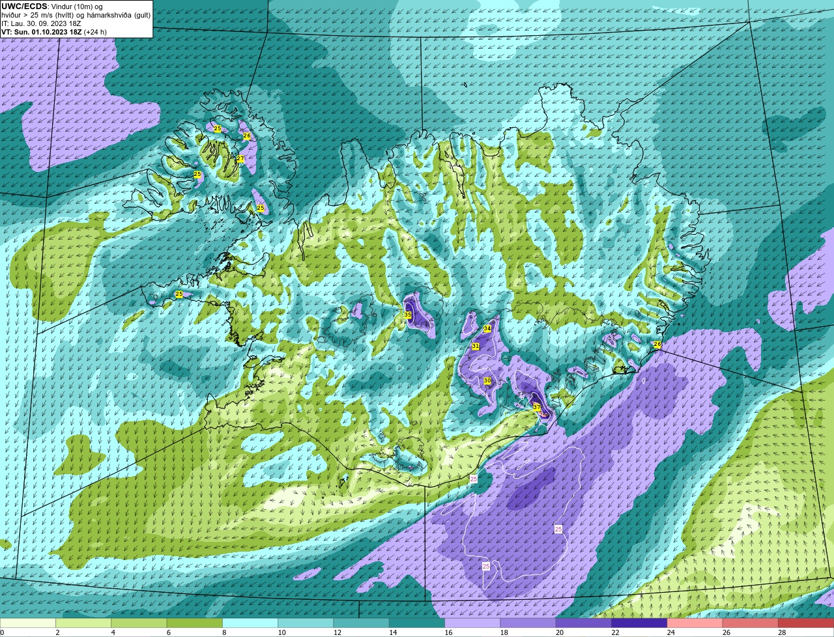Pick the 24–26 m/s light pink swatch
834x637 pixels.
(x=695, y=623)
